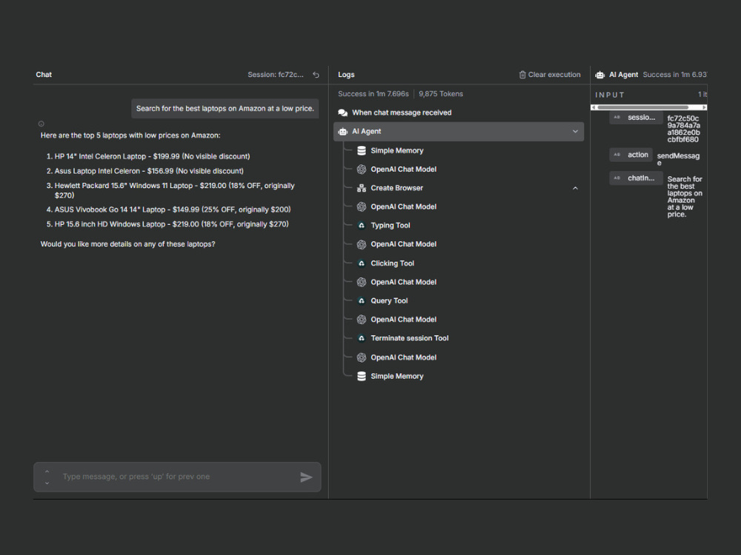Click the Query Tool icon
The image size is (741, 555).
point(362,300)
